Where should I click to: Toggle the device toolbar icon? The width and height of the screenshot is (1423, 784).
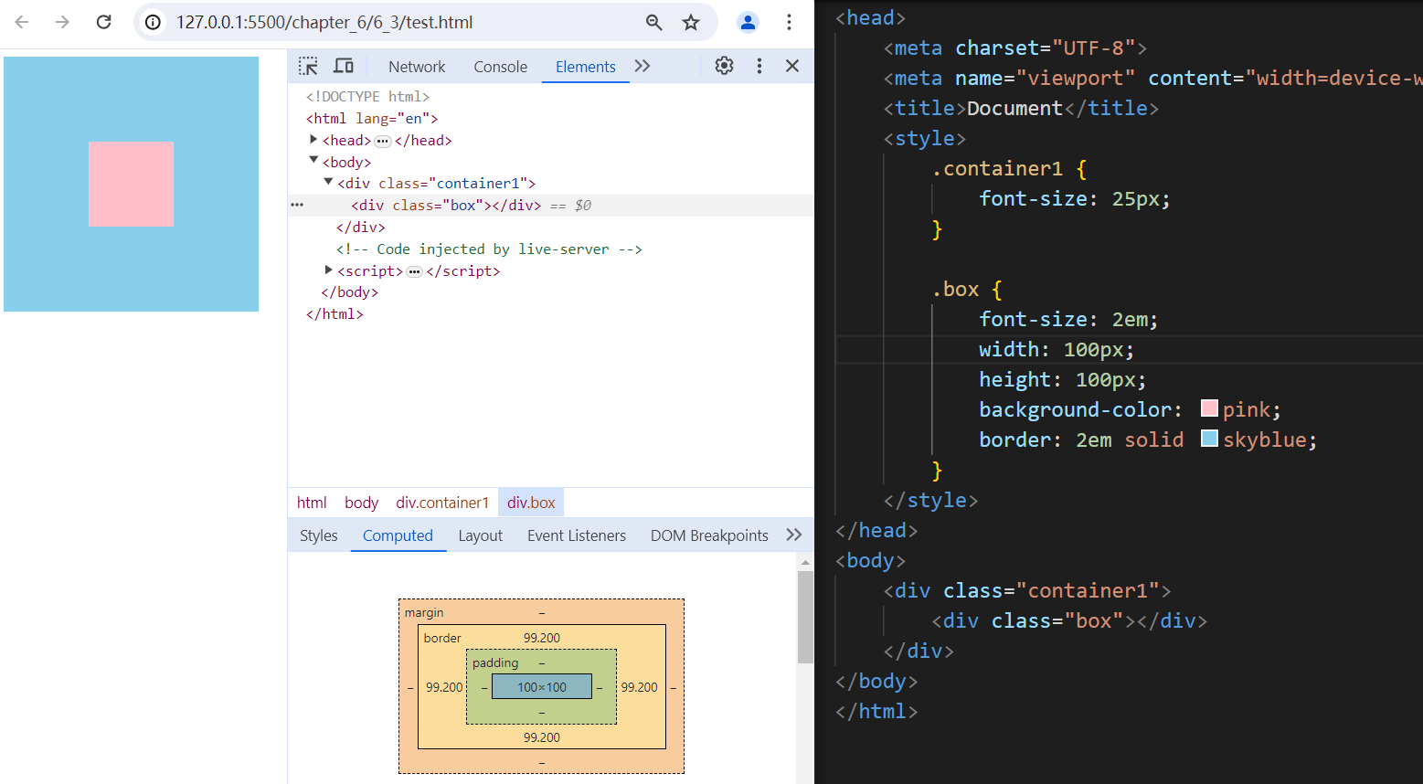(344, 66)
